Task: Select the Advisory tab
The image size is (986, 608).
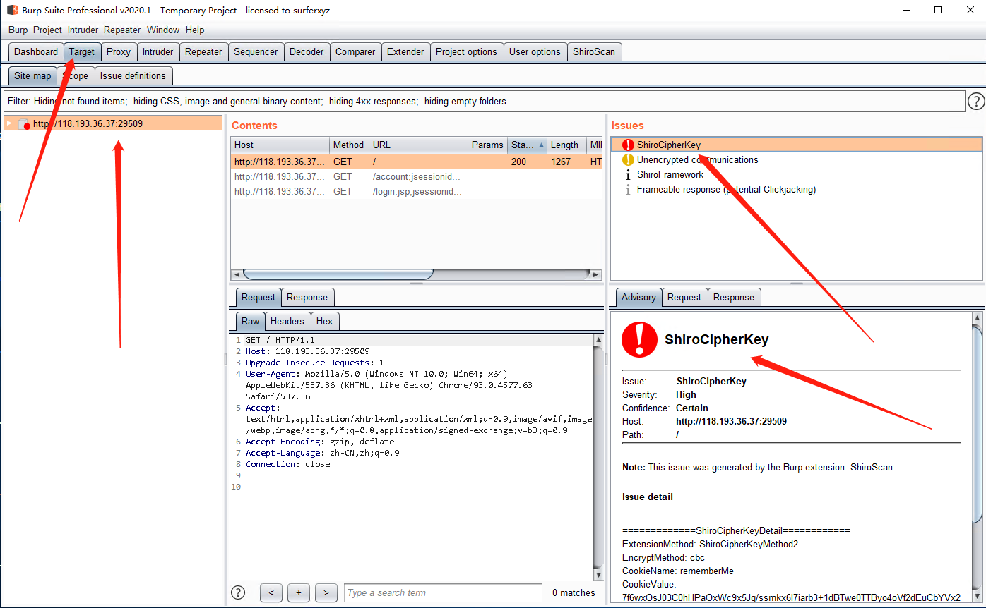Action: coord(638,297)
